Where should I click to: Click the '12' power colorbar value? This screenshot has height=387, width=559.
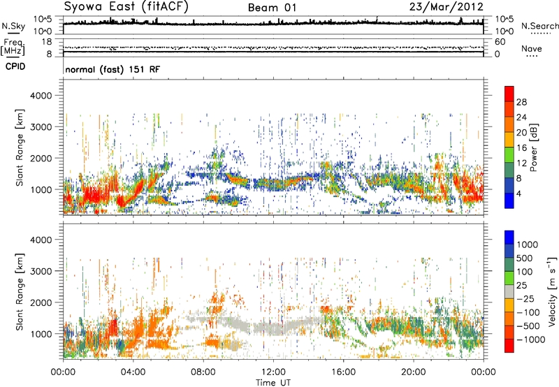click(x=521, y=163)
